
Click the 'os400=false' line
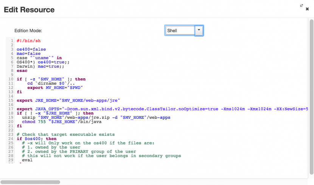pos(31,49)
